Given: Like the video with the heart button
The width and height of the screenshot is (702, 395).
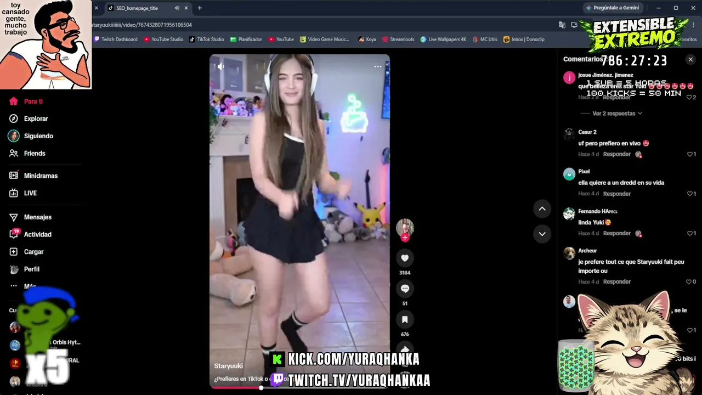Looking at the screenshot, I should [x=405, y=258].
